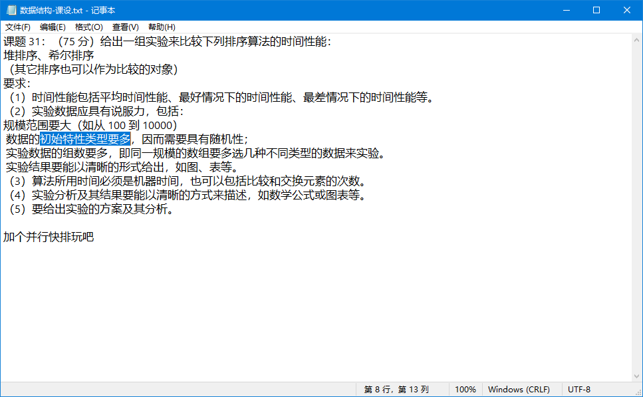643x397 pixels.
Task: Click the line 要求：
Action: pos(17,84)
